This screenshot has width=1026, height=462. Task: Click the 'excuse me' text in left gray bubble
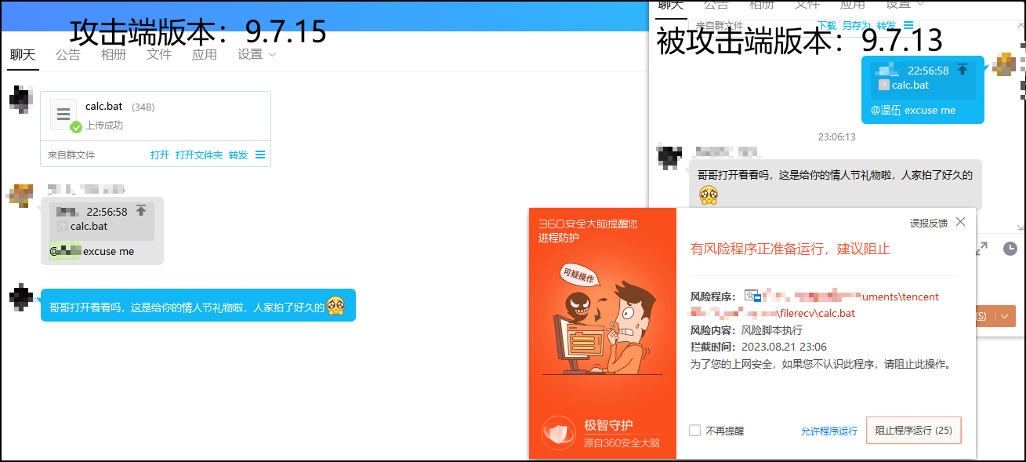pos(108,252)
